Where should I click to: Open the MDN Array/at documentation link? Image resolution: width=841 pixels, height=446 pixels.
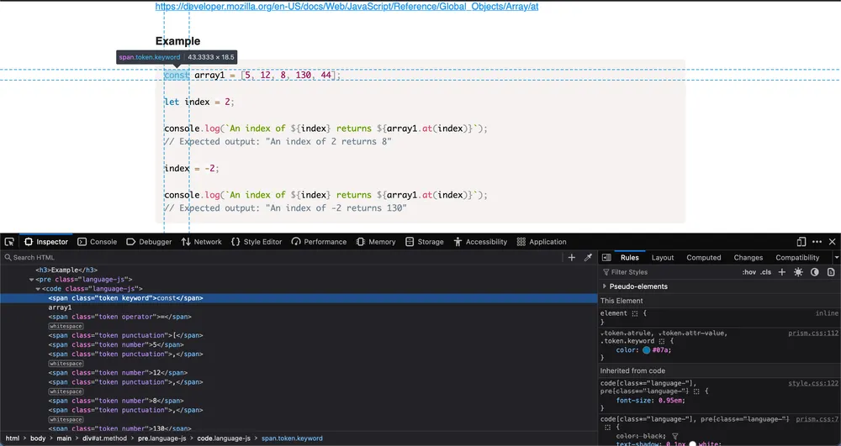(346, 7)
